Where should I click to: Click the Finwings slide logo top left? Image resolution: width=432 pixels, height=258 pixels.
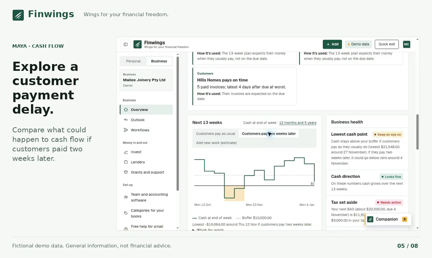(x=18, y=15)
